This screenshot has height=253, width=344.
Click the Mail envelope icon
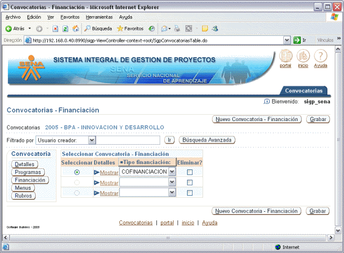tap(164, 28)
